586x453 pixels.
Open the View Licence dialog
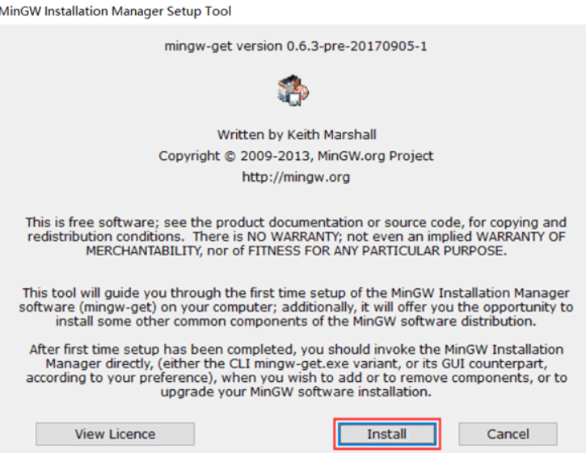coord(115,434)
